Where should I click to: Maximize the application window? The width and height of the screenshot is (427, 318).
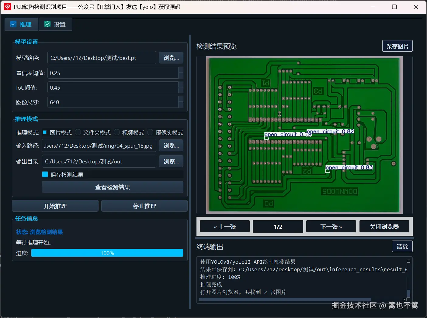[394, 7]
